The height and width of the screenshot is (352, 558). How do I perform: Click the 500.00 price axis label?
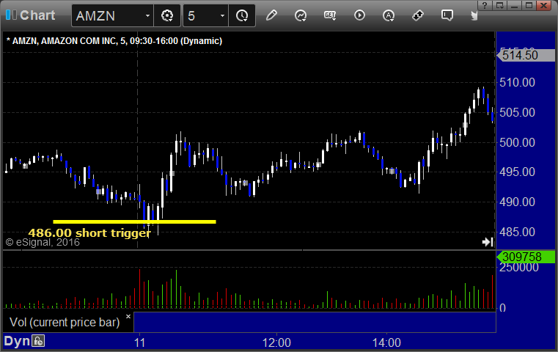click(517, 142)
